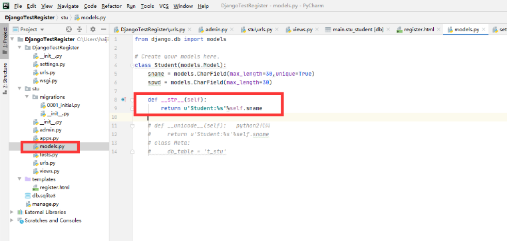Open the File menu
This screenshot has width=507, height=241.
18,6
